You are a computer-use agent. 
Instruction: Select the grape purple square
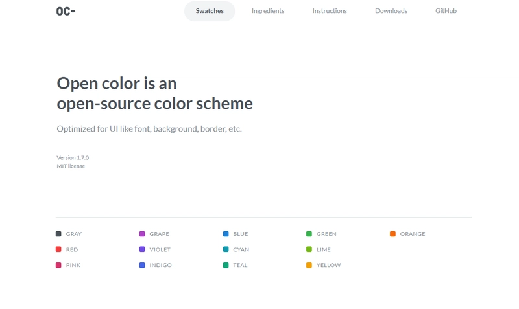click(142, 234)
